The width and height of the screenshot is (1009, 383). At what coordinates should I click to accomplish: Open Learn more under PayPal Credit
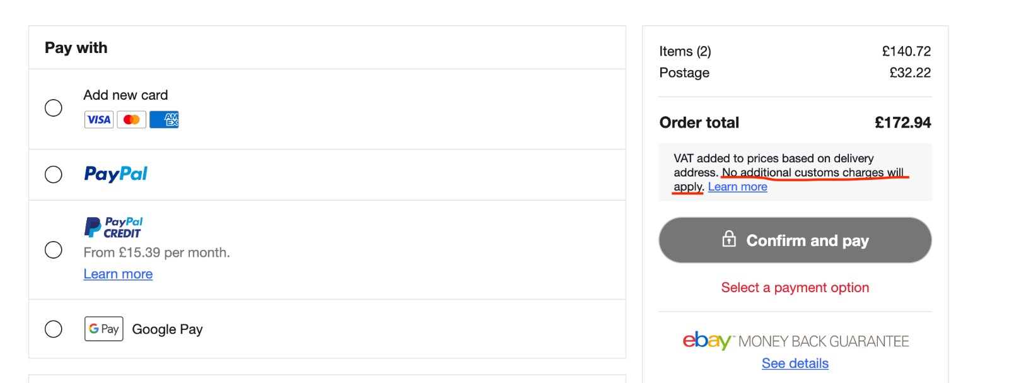pyautogui.click(x=118, y=274)
